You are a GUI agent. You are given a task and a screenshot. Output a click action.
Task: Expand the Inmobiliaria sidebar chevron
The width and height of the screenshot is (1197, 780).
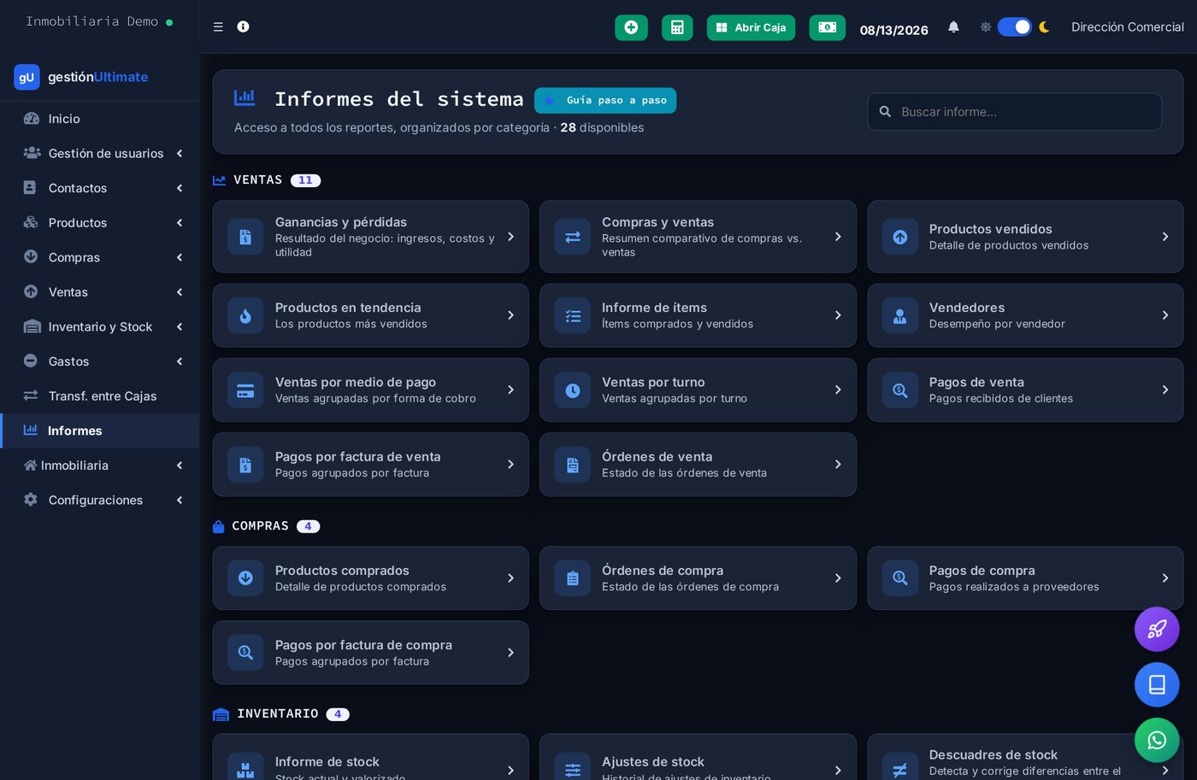[x=180, y=466]
